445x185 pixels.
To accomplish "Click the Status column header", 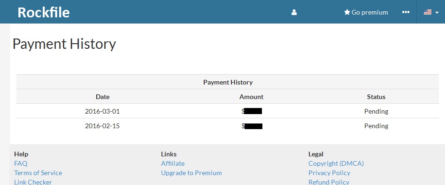I will click(376, 97).
